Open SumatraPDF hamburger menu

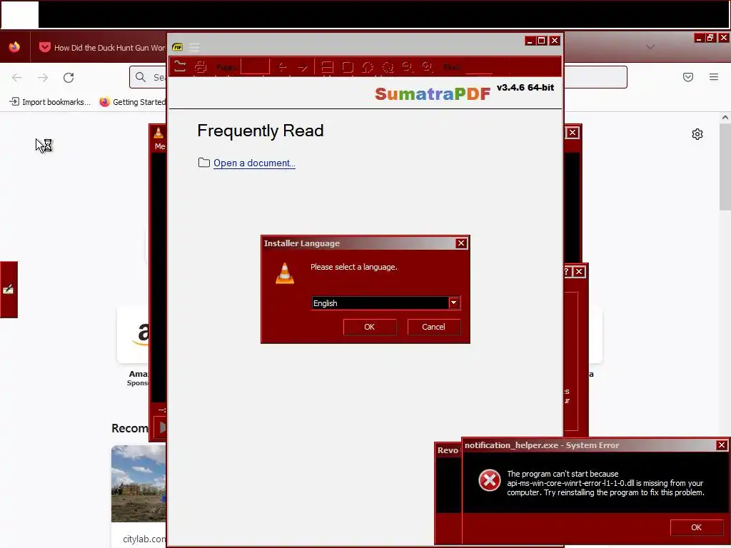pyautogui.click(x=194, y=47)
